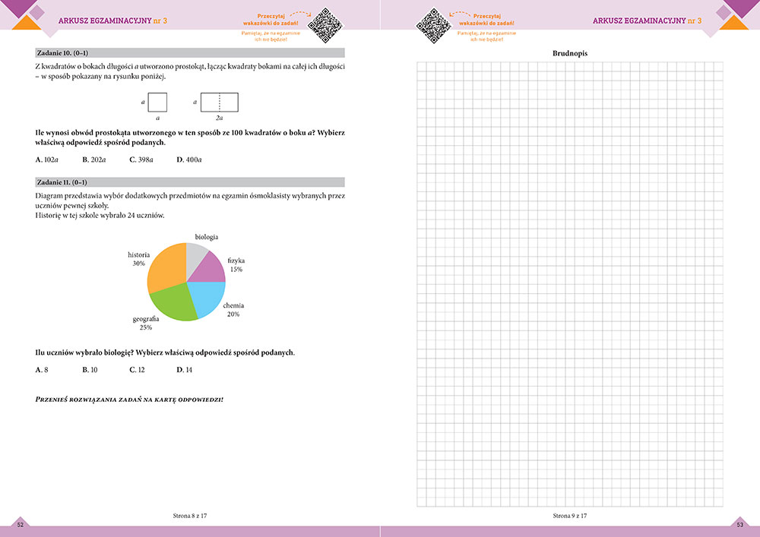Click right page 'Przeczytaj wskazówki do zadań!' note
The height and width of the screenshot is (537, 760).
pos(486,20)
